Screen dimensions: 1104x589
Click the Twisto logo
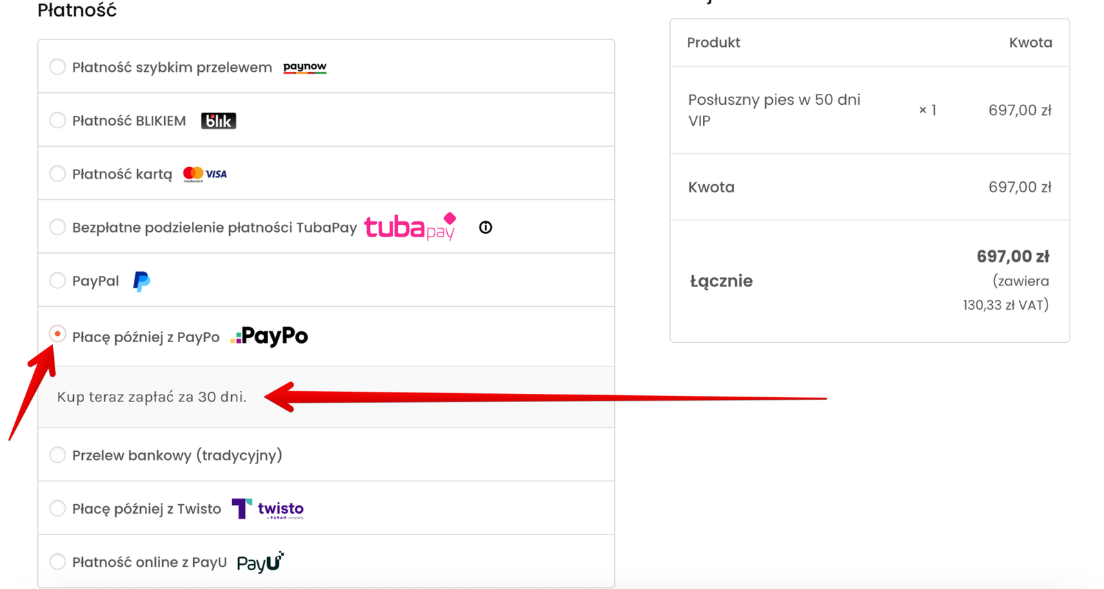tap(268, 509)
